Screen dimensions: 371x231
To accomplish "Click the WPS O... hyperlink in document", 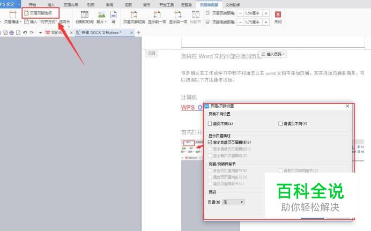I will pyautogui.click(x=191, y=107).
